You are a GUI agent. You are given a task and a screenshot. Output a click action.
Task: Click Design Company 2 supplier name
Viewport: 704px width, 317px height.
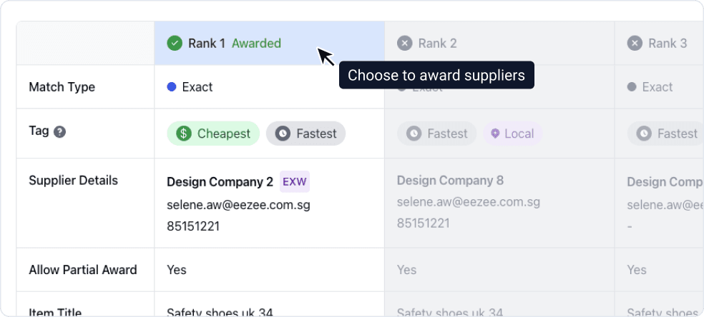(220, 181)
